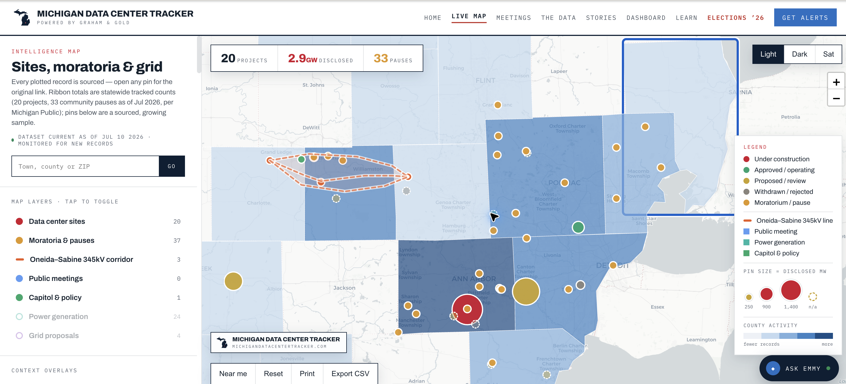Switch basemap to Light

click(x=768, y=54)
